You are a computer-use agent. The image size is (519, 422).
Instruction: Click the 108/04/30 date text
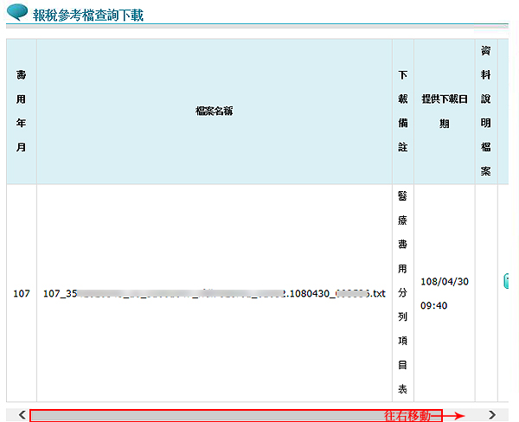click(445, 282)
